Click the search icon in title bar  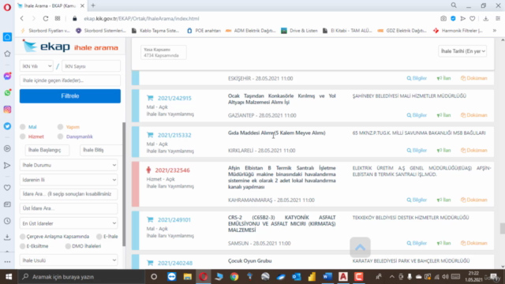point(454,6)
